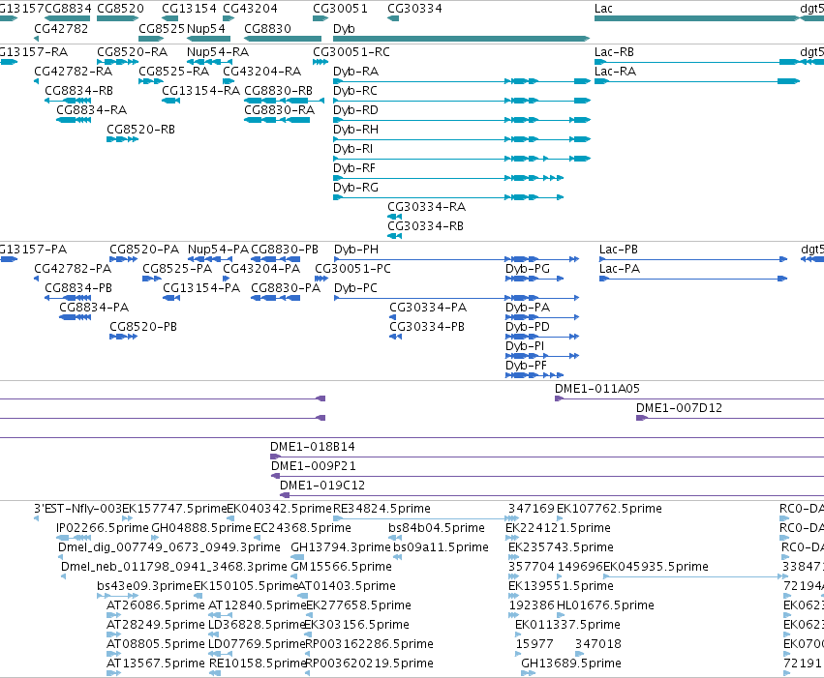Image resolution: width=824 pixels, height=678 pixels.
Task: Open the Dyb-RD transcript label
Action: [x=355, y=110]
